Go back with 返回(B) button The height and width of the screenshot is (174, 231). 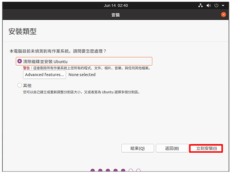click(x=172, y=148)
